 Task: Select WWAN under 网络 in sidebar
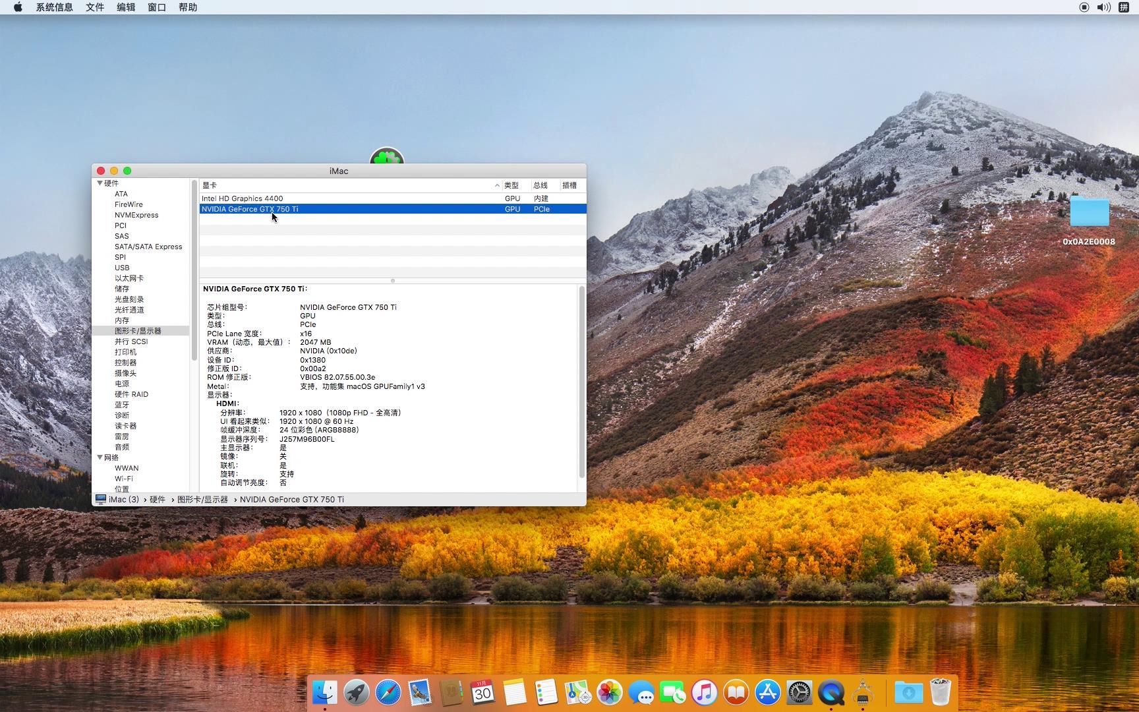pyautogui.click(x=127, y=468)
